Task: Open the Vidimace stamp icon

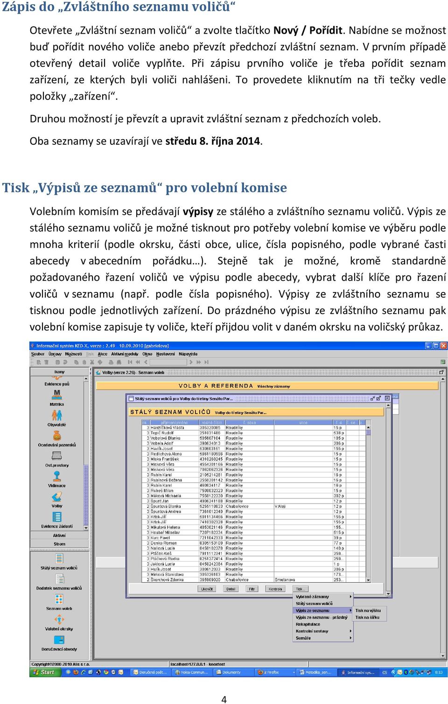Action: [57, 476]
